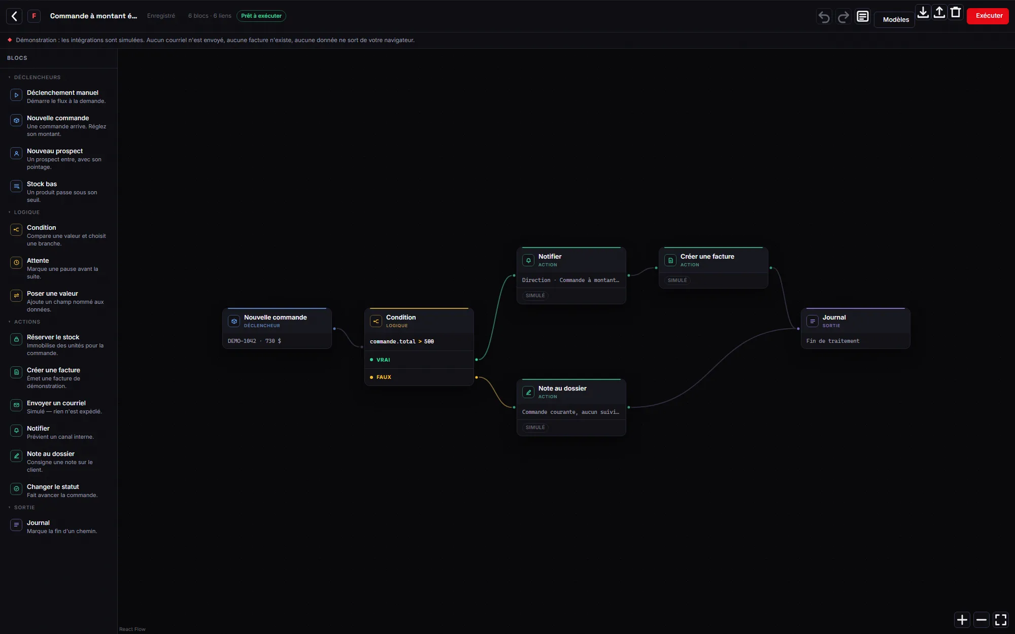Image resolution: width=1015 pixels, height=634 pixels.
Task: Select the Poser une valeur icon
Action: point(16,296)
